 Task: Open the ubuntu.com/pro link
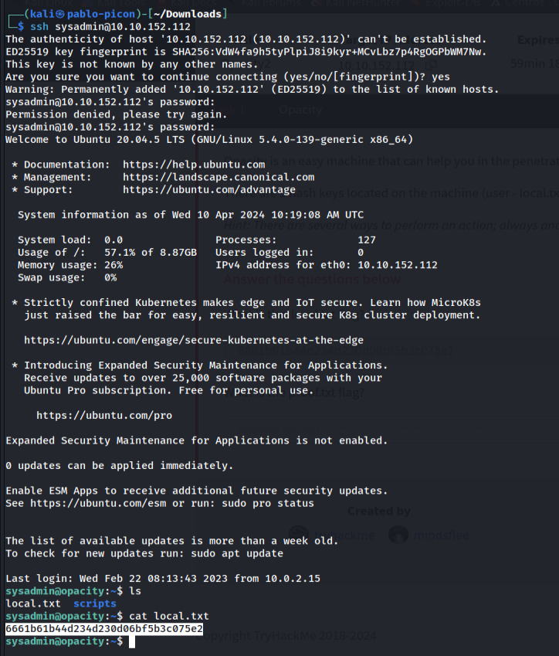[104, 415]
